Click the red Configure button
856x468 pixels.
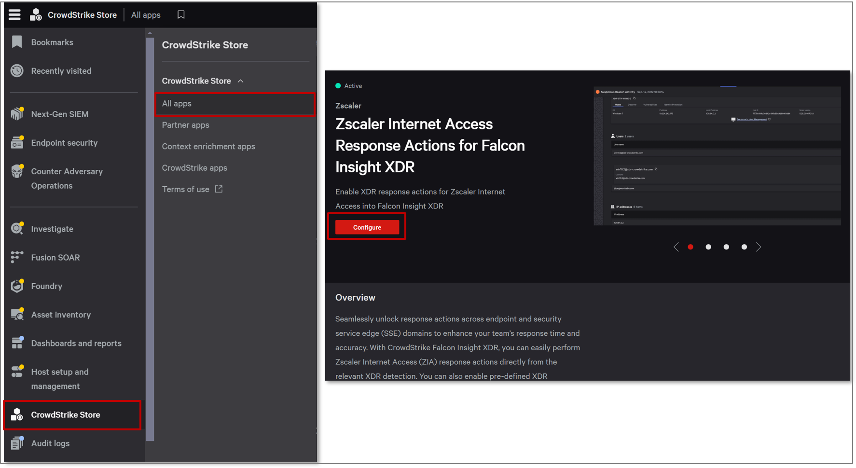click(x=367, y=227)
